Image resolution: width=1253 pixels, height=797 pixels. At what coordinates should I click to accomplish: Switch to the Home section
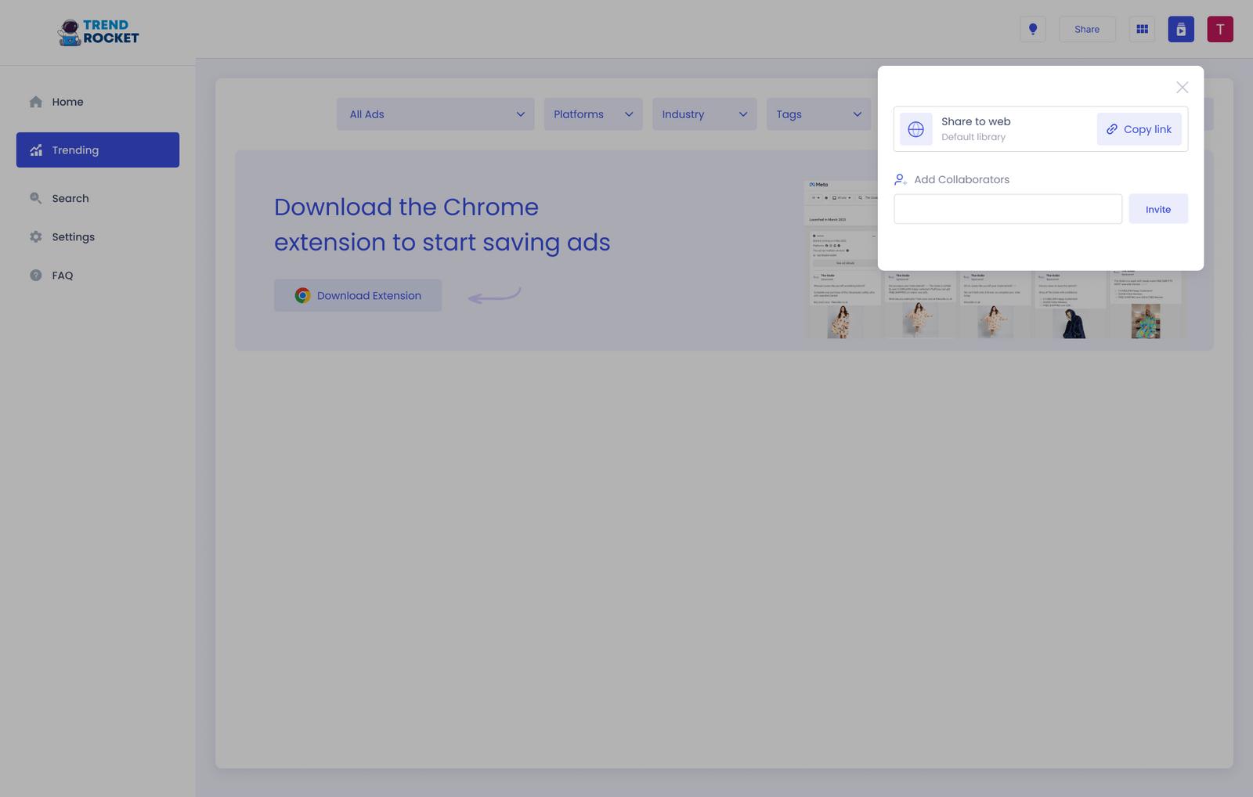(x=67, y=102)
